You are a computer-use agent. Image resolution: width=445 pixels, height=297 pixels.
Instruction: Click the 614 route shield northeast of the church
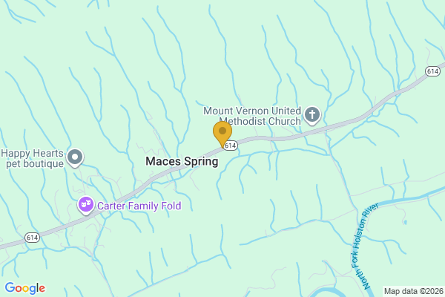click(x=432, y=71)
